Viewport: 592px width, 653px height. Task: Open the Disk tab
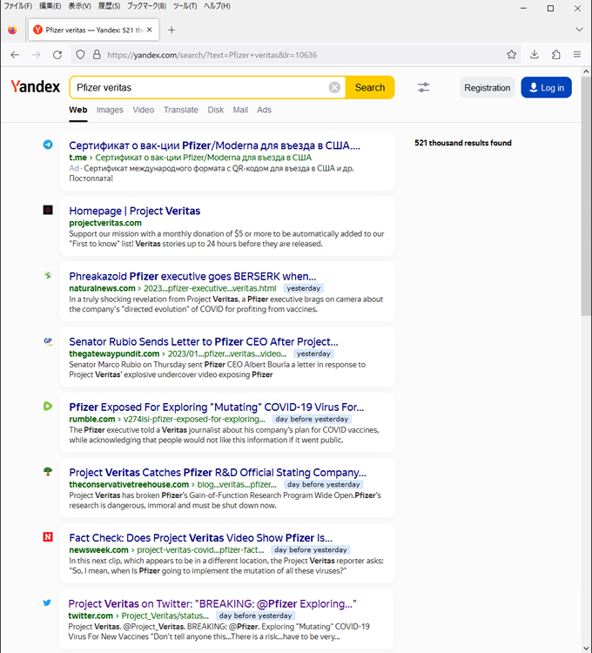[x=216, y=110]
